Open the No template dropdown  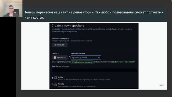point(59,45)
